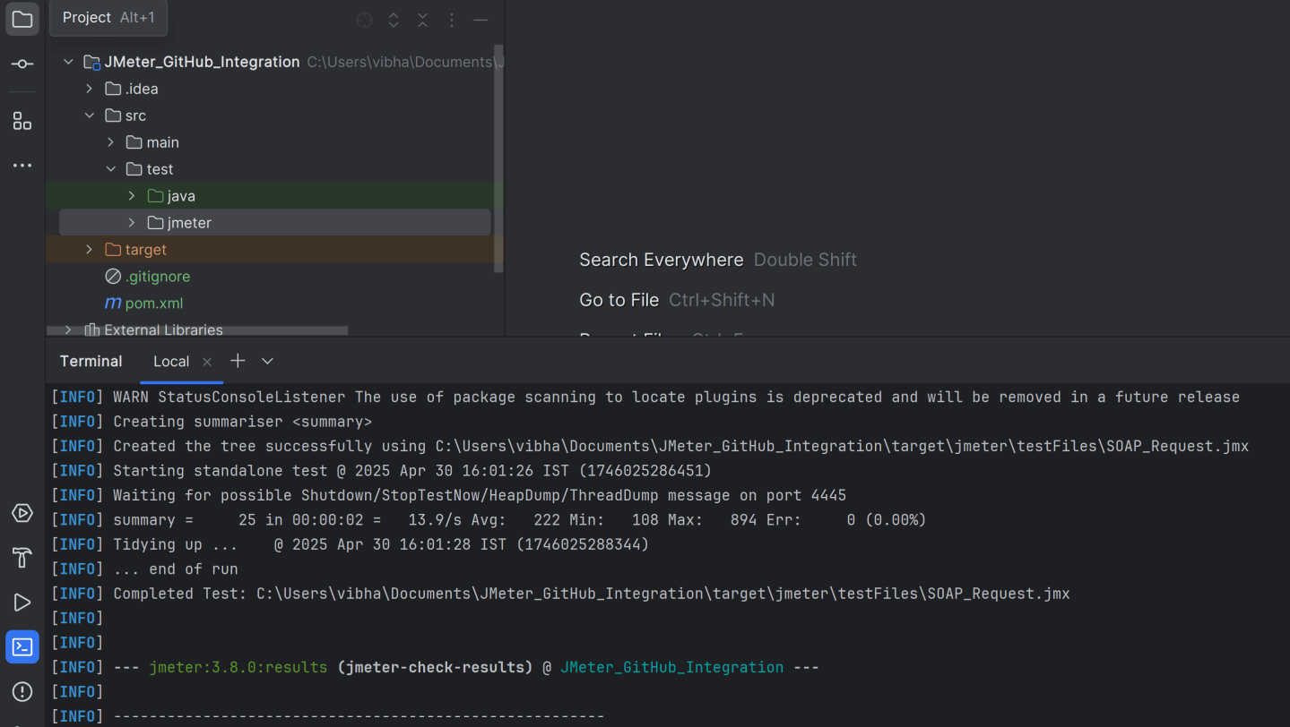This screenshot has height=727, width=1290.
Task: Click Collapse All in project panel
Action: pyautogui.click(x=422, y=20)
